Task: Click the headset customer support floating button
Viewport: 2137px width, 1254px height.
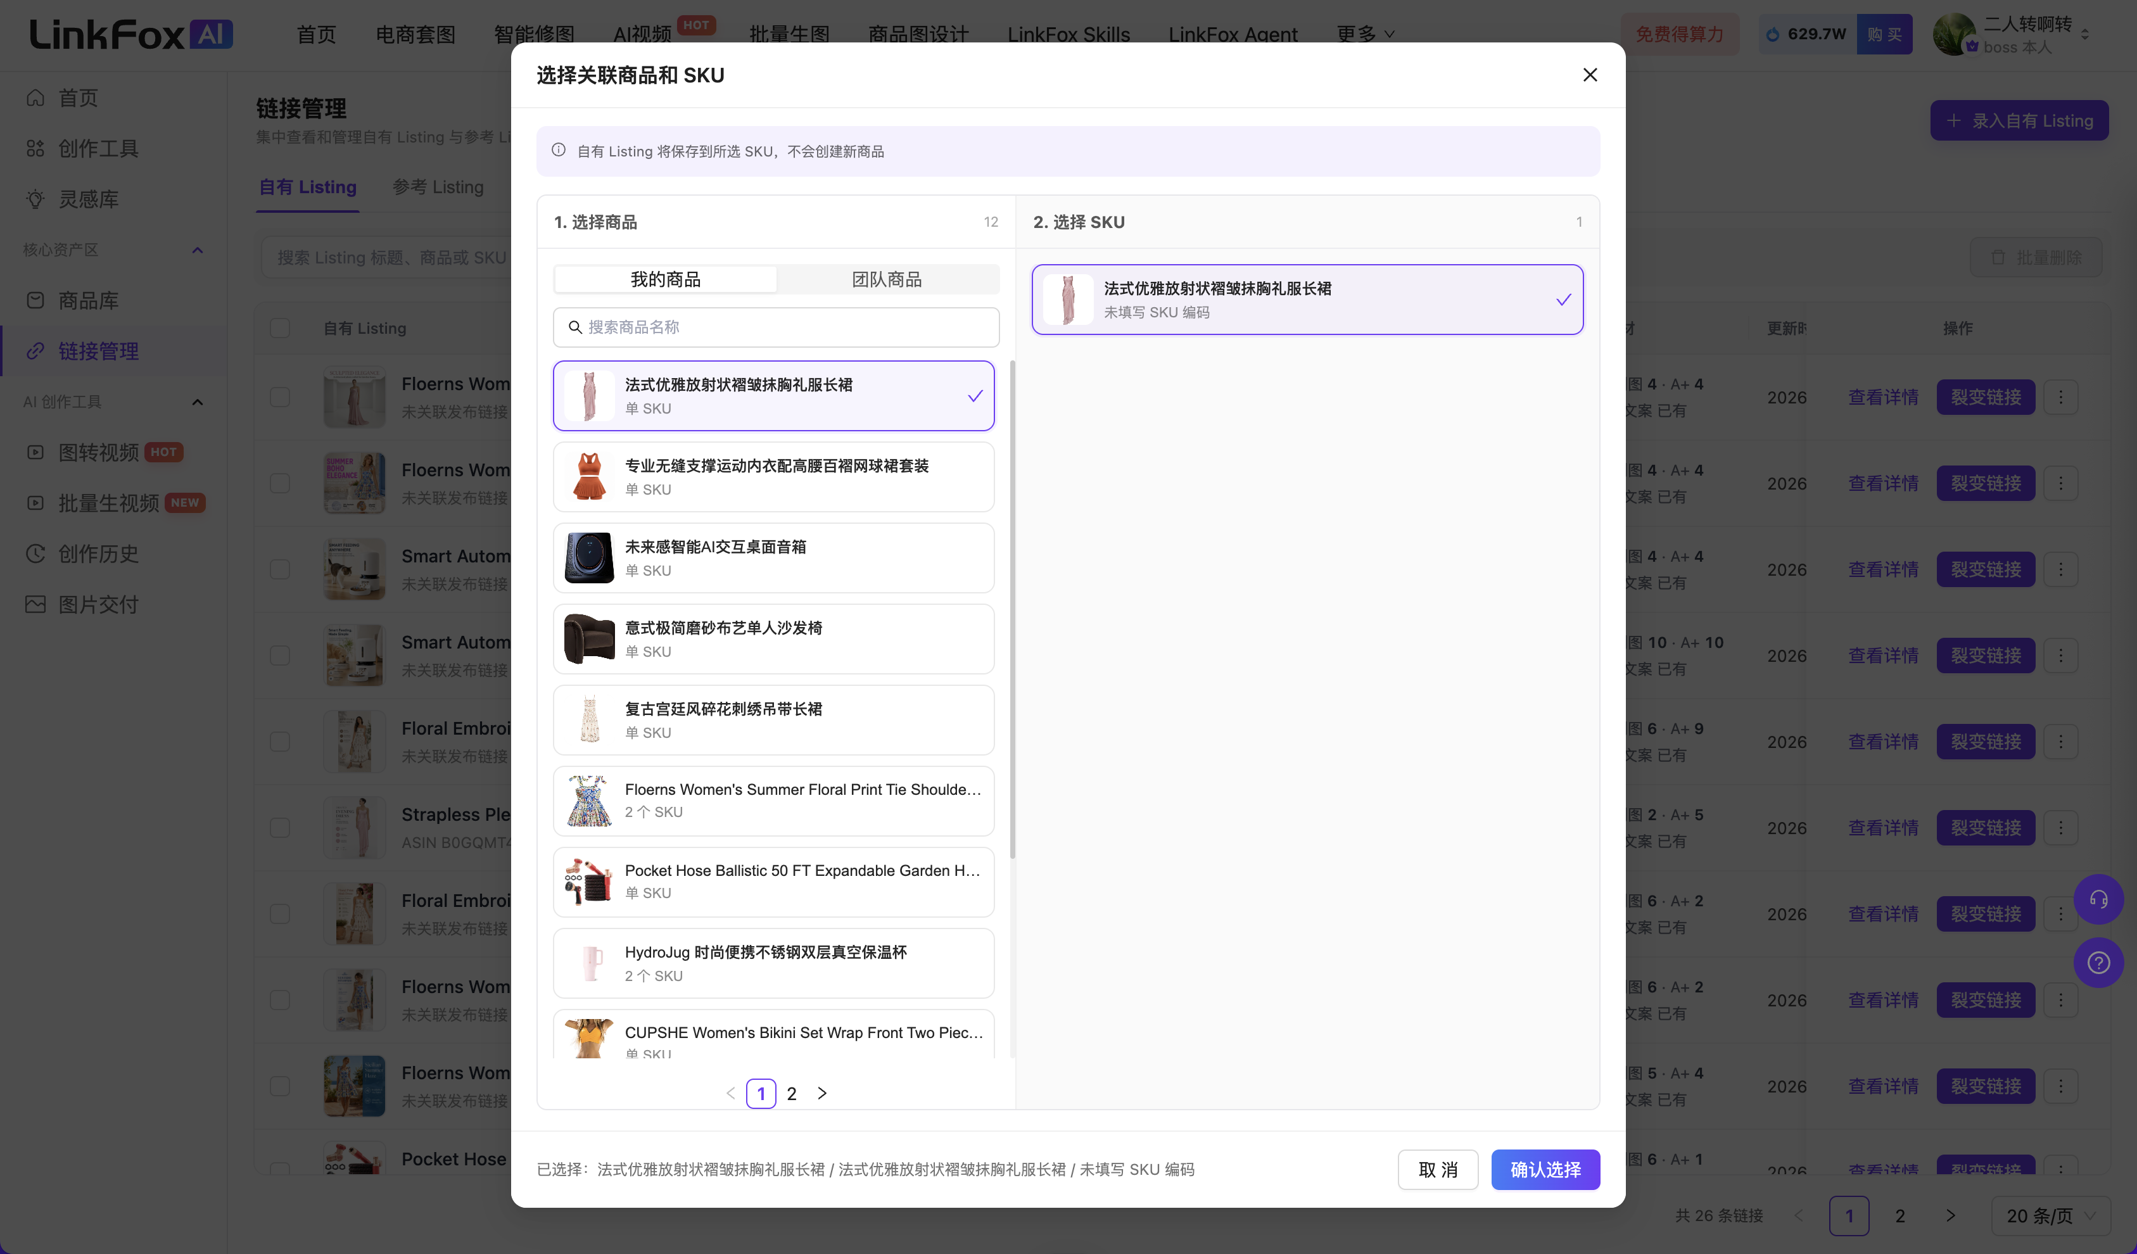Action: coord(2098,899)
